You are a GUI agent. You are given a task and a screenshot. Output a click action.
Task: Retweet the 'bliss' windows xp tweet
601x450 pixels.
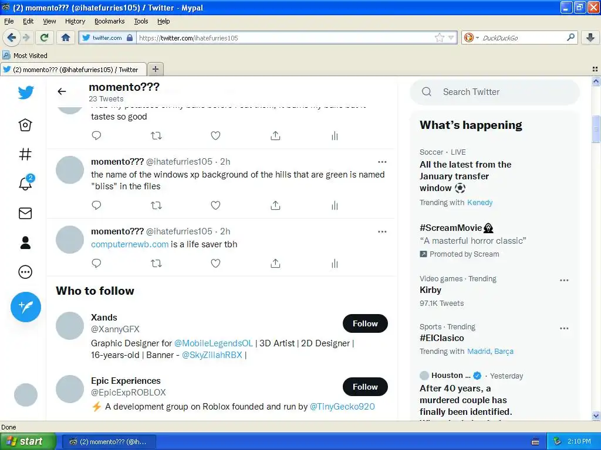click(x=156, y=206)
